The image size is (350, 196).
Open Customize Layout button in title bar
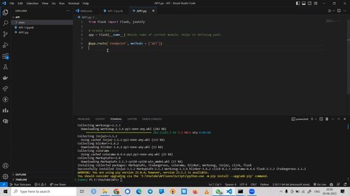(x=316, y=3)
